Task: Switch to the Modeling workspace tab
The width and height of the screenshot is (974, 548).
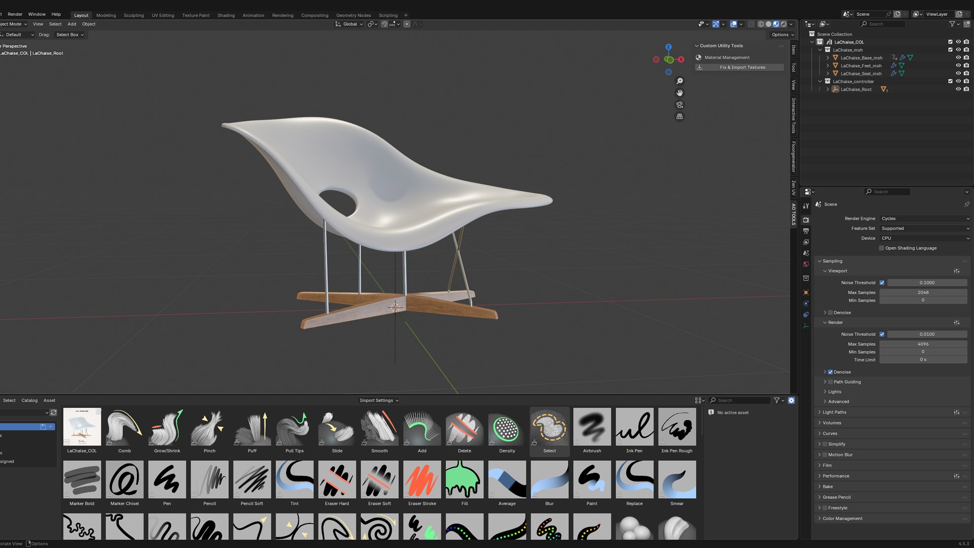Action: point(106,15)
